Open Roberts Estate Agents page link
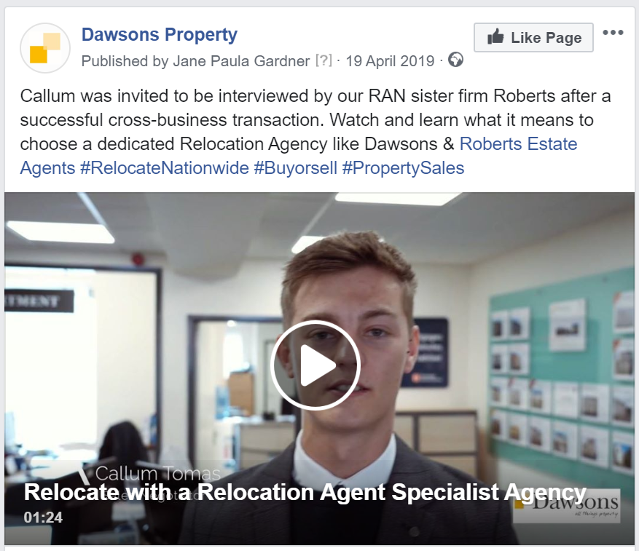Viewport: 639px width, 551px height. coord(299,156)
